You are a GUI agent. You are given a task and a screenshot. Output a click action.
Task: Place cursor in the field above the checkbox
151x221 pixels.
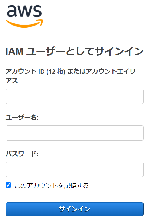[x=74, y=169]
